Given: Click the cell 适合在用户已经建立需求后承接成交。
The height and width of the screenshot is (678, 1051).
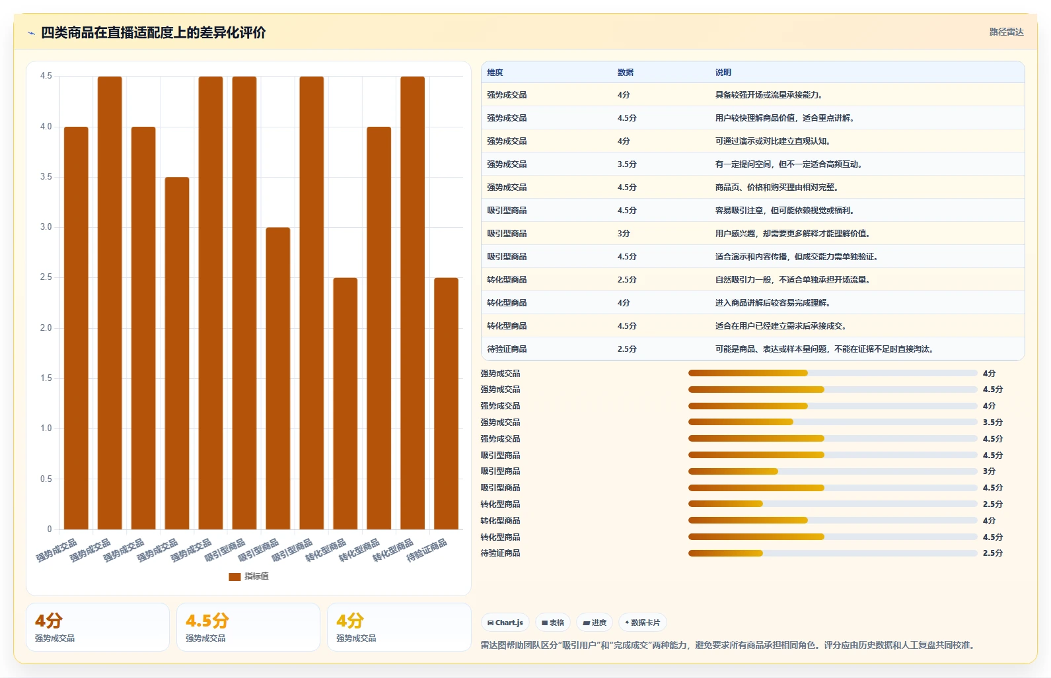Looking at the screenshot, I should point(781,326).
